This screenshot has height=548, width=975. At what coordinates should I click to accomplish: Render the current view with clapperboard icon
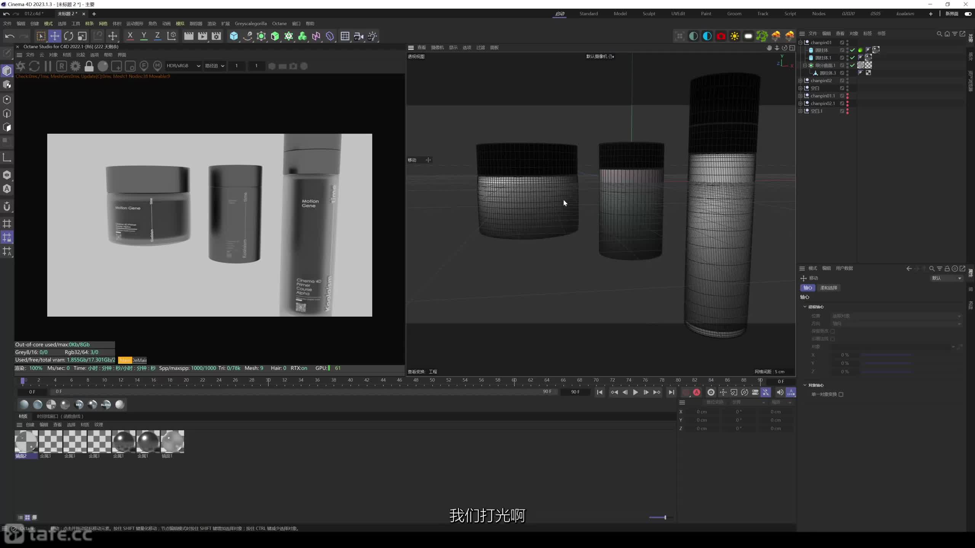(189, 36)
